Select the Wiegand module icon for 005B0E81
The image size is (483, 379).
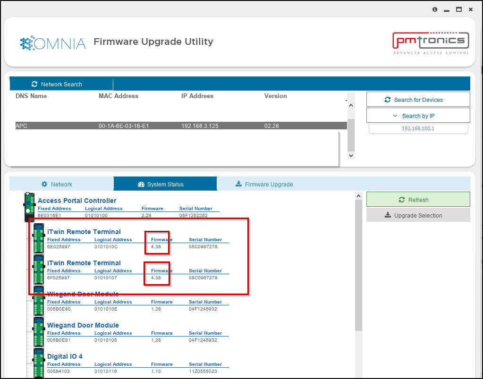39,332
